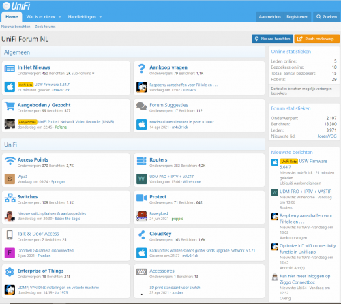Open avatar beside Backup files worden steeds groter
The width and height of the screenshot is (341, 304).
coord(141,253)
